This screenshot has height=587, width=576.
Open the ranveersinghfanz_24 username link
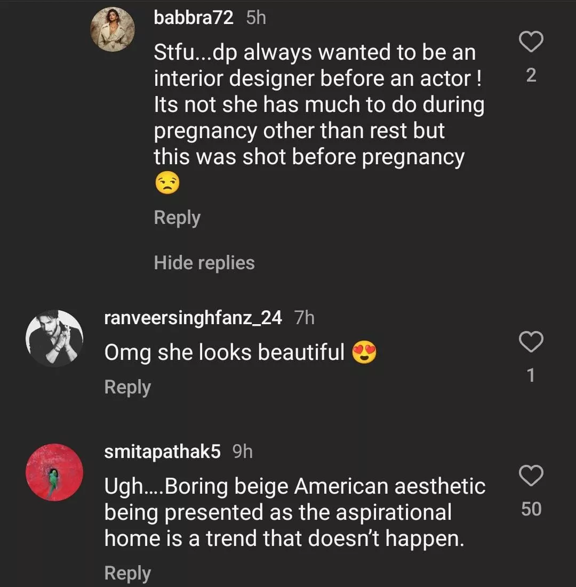coord(193,318)
